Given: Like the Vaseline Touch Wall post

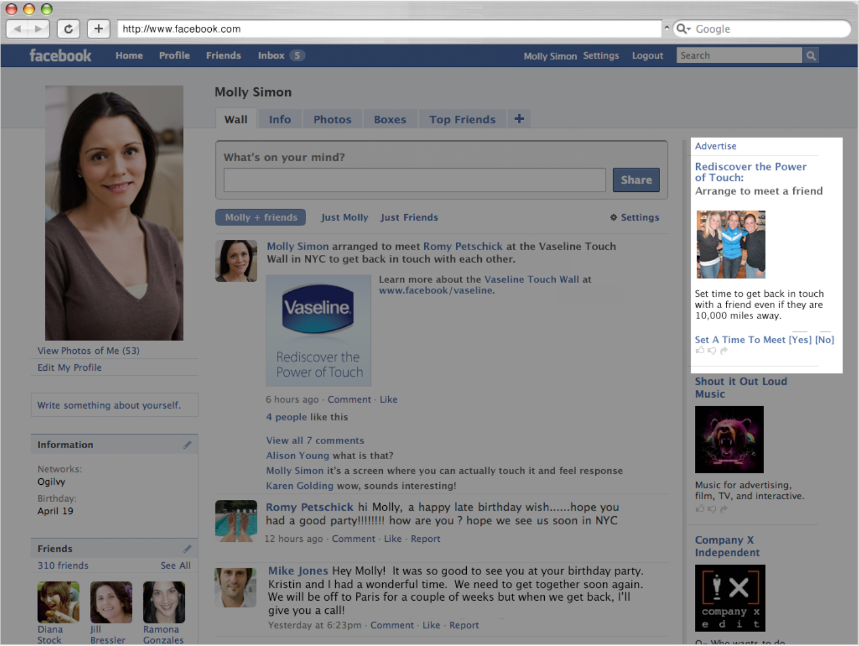Looking at the screenshot, I should (389, 399).
